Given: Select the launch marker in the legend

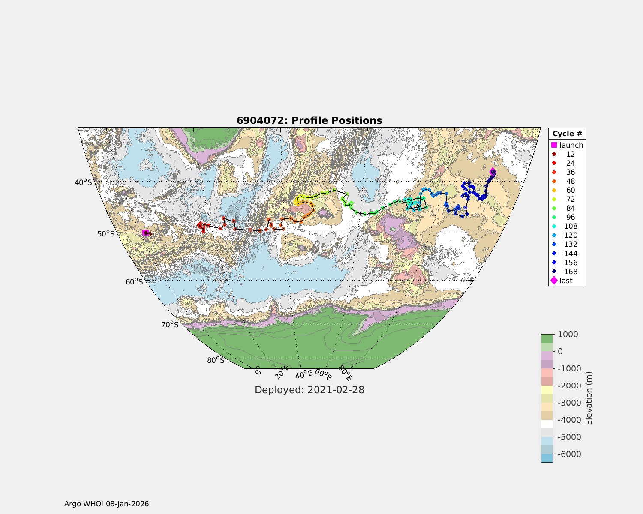Looking at the screenshot, I should (554, 145).
